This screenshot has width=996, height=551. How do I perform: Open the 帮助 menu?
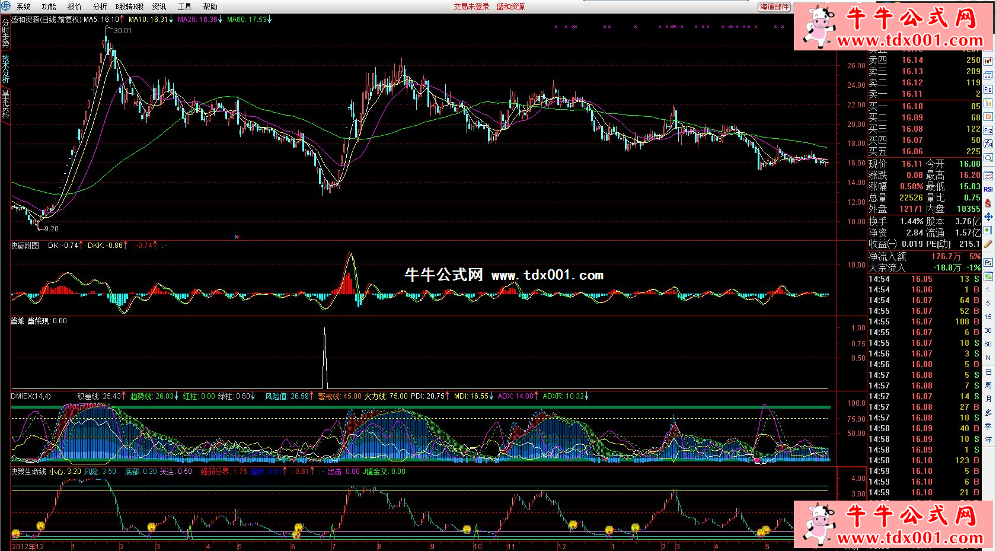(x=210, y=7)
